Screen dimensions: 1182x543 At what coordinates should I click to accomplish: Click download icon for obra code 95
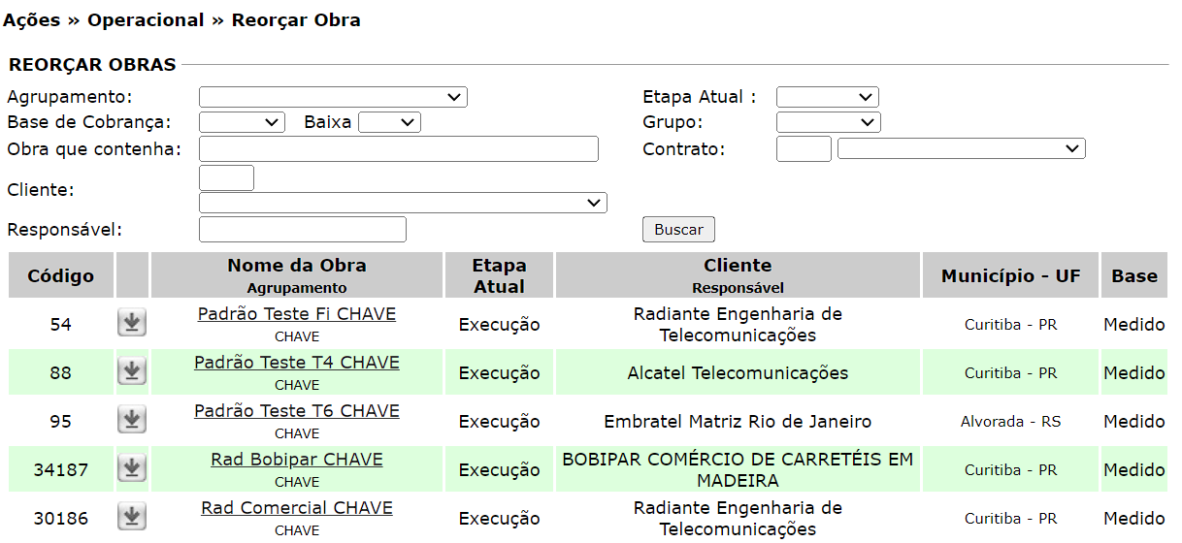(x=132, y=420)
